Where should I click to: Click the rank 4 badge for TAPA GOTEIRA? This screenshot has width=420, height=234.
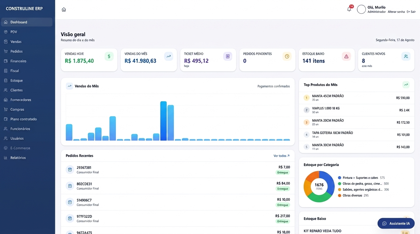point(307,135)
